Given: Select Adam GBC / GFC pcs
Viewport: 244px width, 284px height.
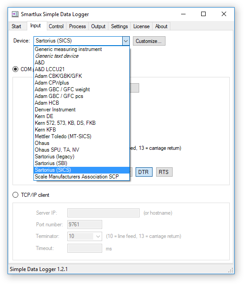Looking at the screenshot, I should (82, 96).
